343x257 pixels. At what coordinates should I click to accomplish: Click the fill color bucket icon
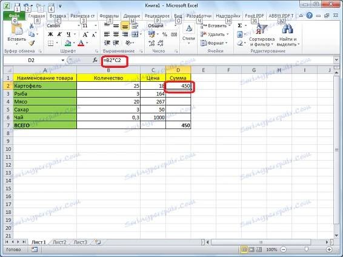click(x=68, y=43)
